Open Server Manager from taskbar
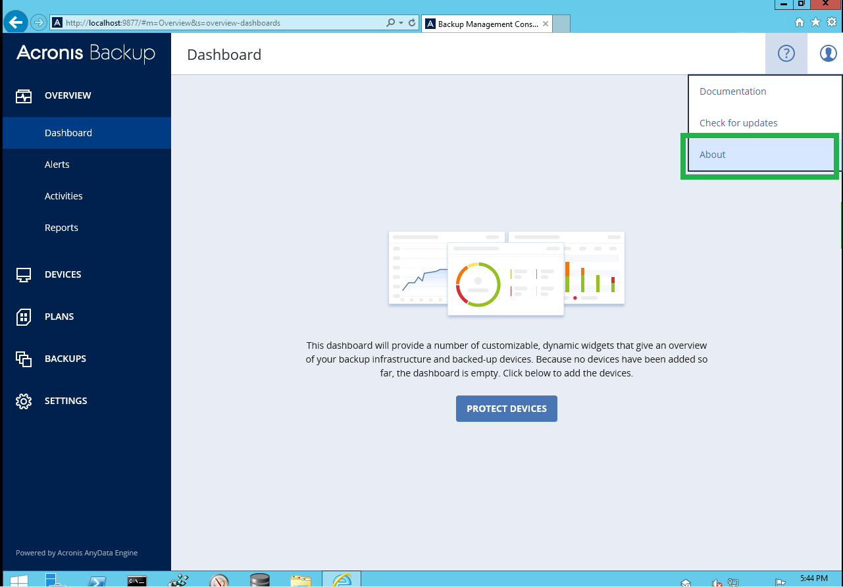Viewport: 843px width, 587px height. click(x=55, y=580)
